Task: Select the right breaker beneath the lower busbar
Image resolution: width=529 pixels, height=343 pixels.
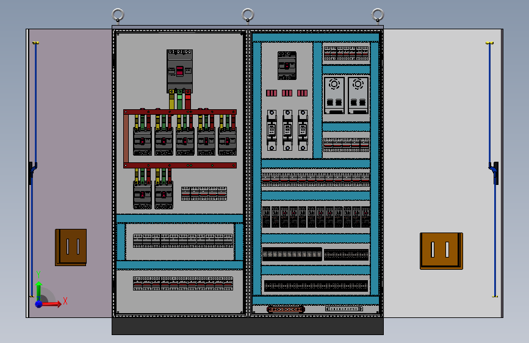Action: coord(164,195)
